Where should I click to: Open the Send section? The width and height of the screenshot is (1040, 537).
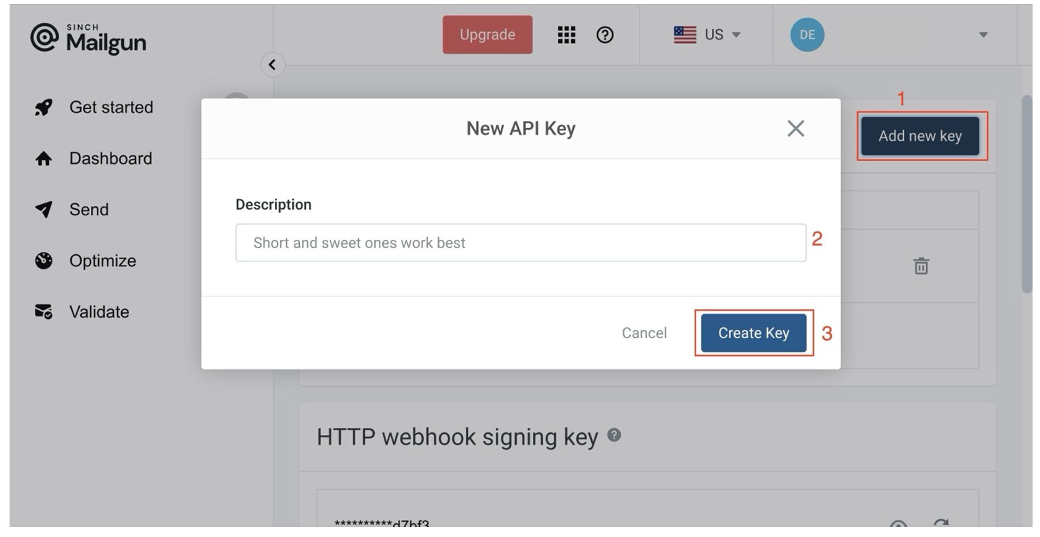click(x=89, y=209)
